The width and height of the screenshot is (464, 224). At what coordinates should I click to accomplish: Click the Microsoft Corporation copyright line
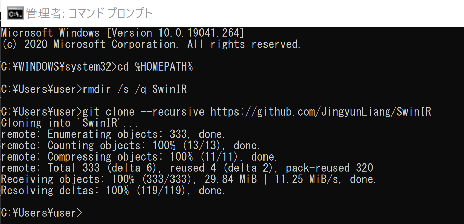pyautogui.click(x=151, y=44)
